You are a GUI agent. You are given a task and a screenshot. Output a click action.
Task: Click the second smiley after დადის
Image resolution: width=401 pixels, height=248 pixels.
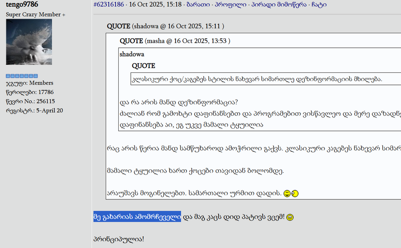click(x=295, y=194)
